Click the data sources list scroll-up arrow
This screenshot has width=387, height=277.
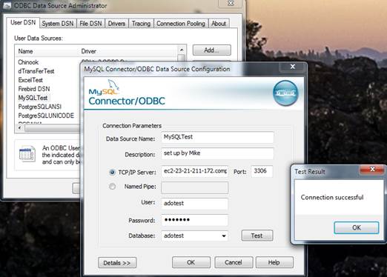pyautogui.click(x=182, y=50)
